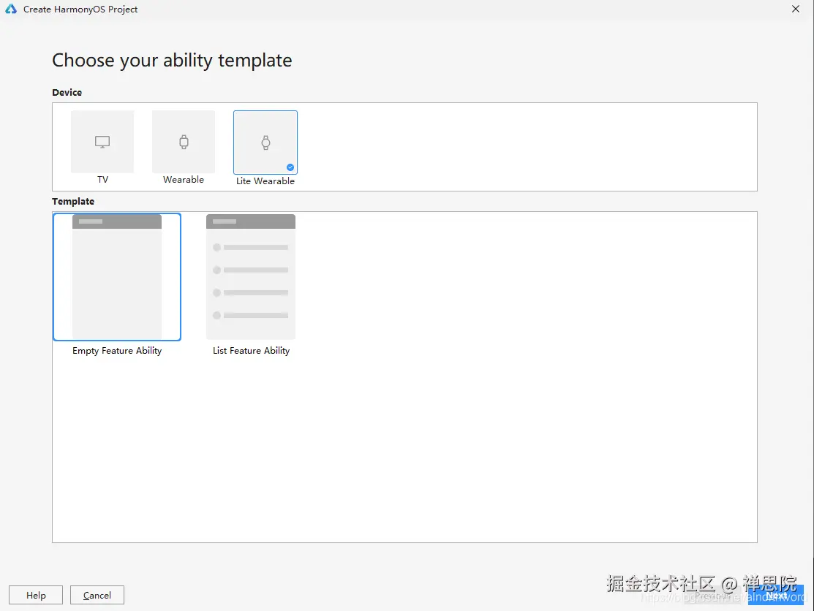Select the TV device card
The height and width of the screenshot is (611, 814).
(102, 142)
